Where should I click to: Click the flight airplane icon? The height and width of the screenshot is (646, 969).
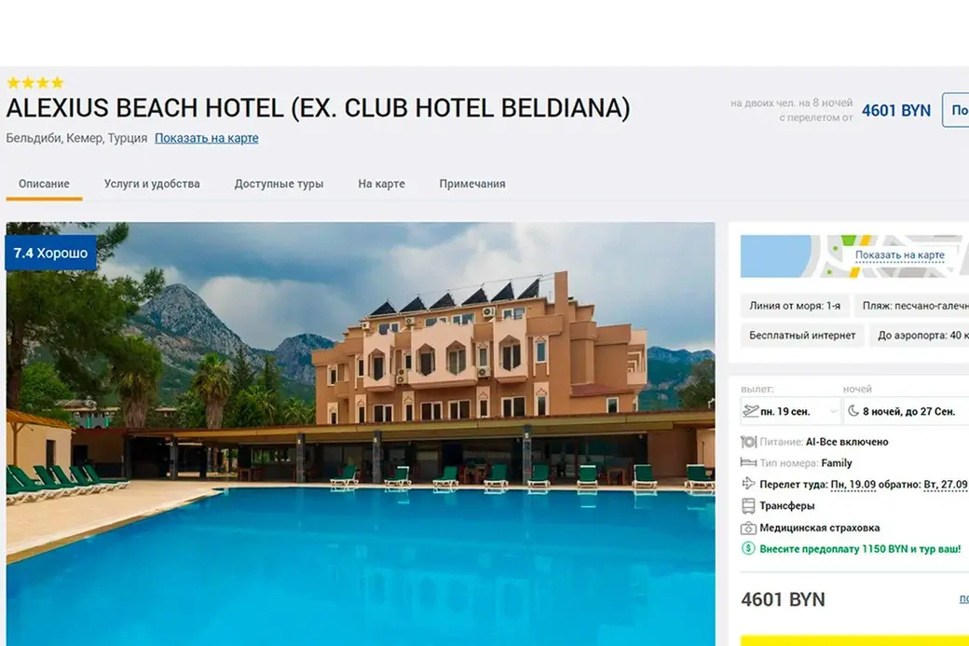point(748,484)
